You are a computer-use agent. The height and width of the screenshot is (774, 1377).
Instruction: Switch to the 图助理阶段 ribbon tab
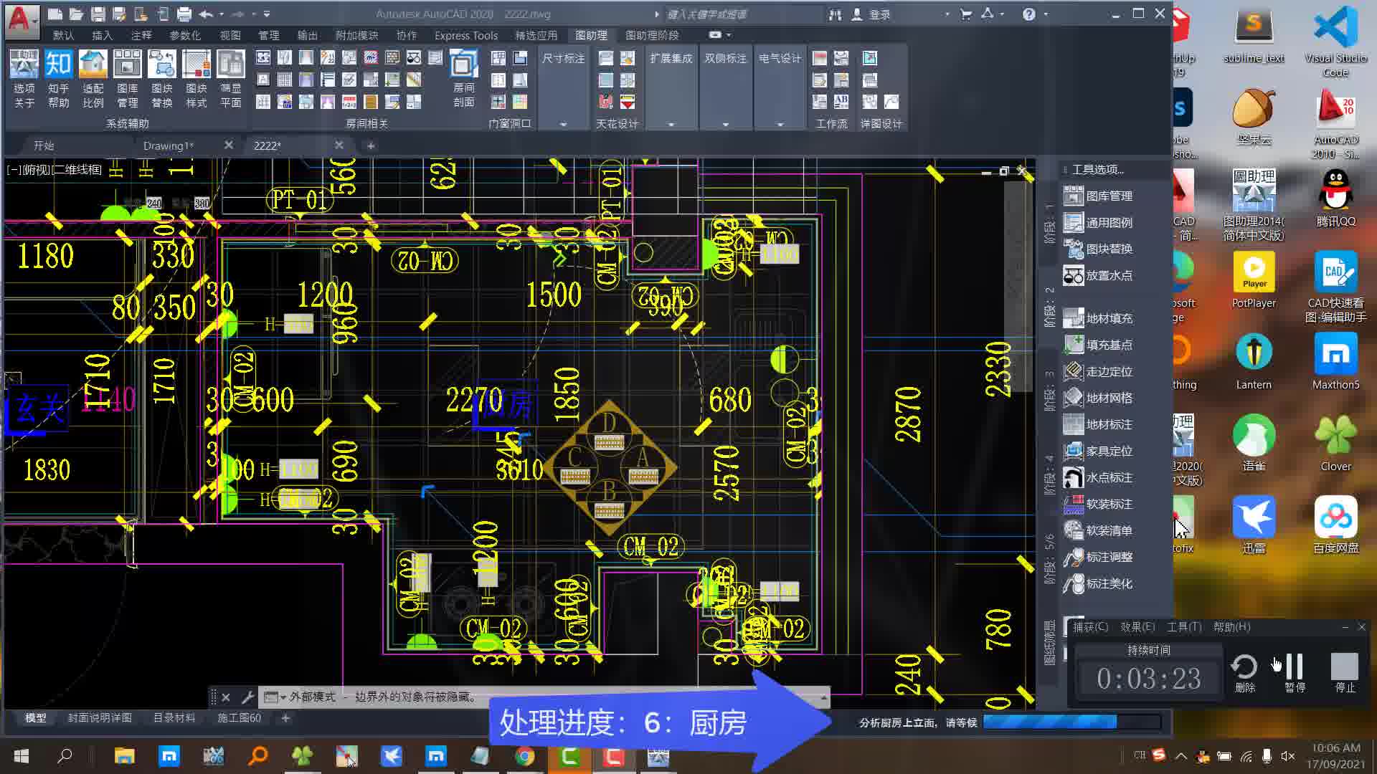[x=651, y=35]
